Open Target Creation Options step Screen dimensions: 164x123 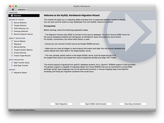(23, 50)
